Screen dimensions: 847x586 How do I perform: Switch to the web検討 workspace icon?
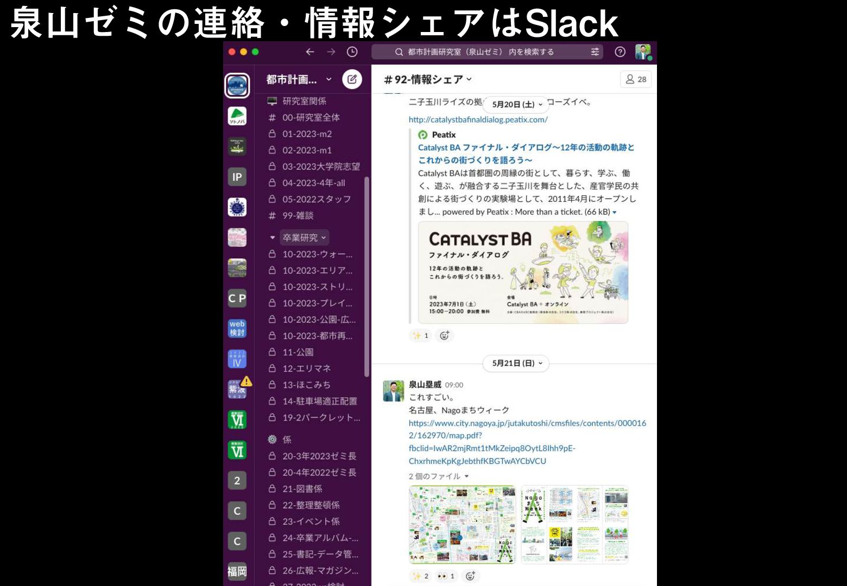click(237, 328)
